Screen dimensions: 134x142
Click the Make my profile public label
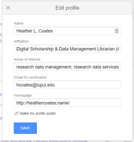pos(38,114)
